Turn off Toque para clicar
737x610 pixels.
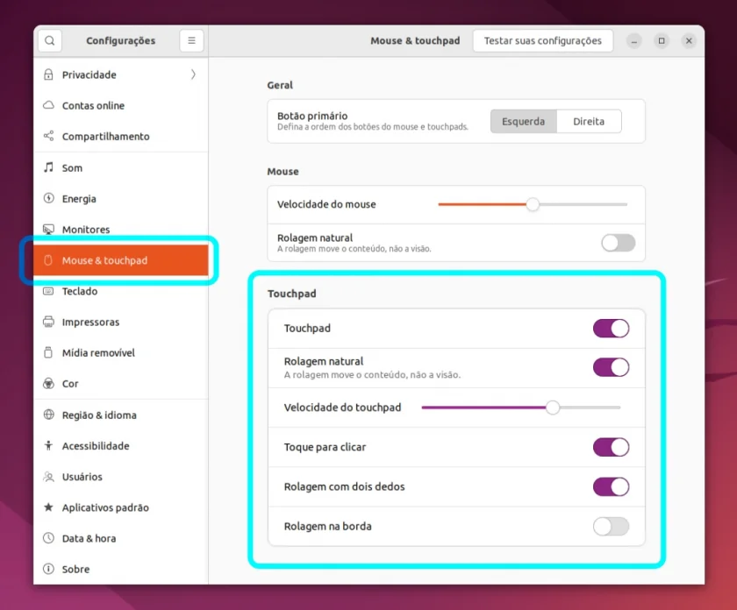click(611, 447)
